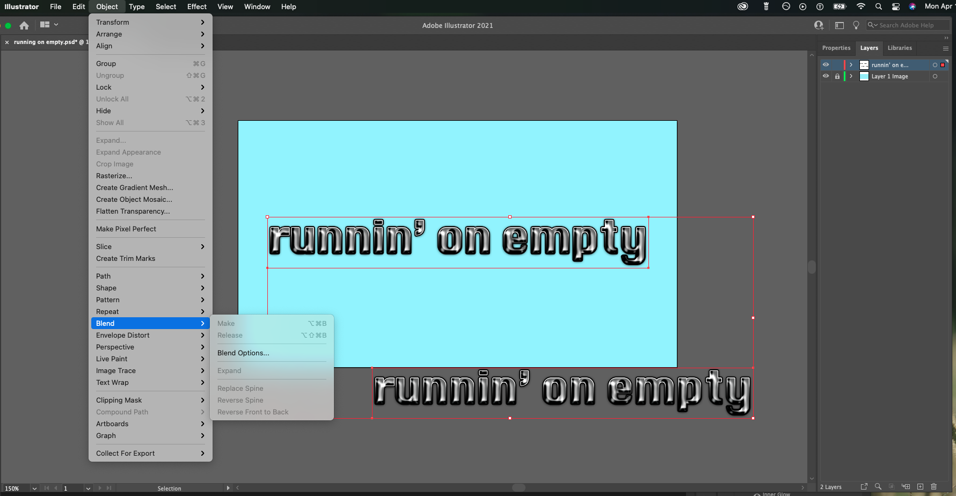Select Replace Spine in the Blend submenu
The height and width of the screenshot is (496, 956).
[x=240, y=388]
